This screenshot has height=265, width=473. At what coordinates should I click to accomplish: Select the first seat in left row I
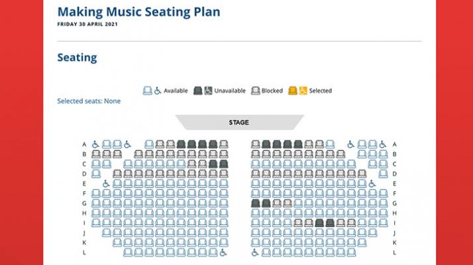[95, 223]
